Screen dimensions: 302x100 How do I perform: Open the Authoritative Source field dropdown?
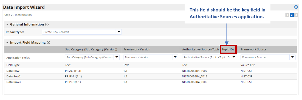coord(234,57)
